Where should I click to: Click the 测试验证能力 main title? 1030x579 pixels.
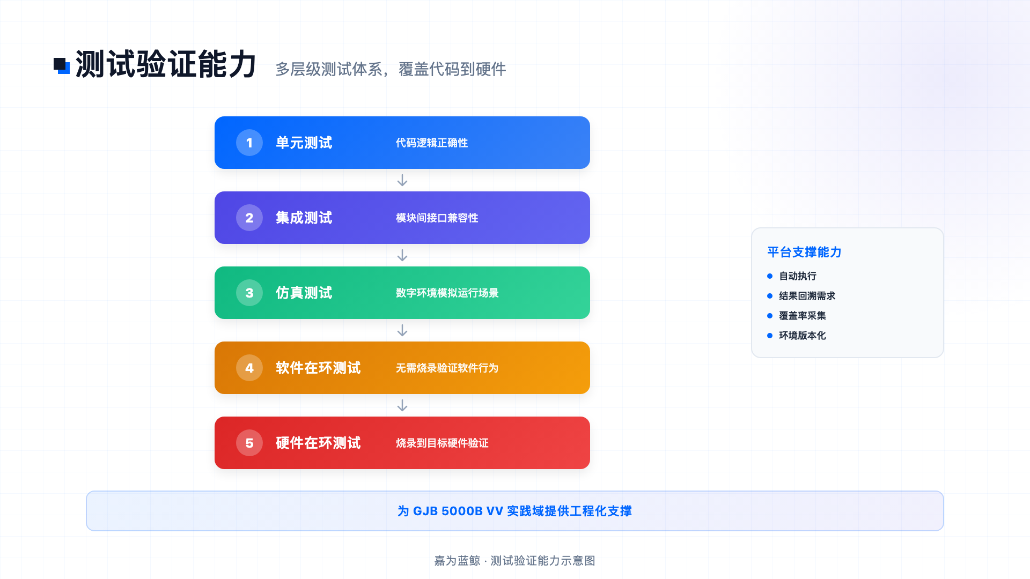point(166,65)
